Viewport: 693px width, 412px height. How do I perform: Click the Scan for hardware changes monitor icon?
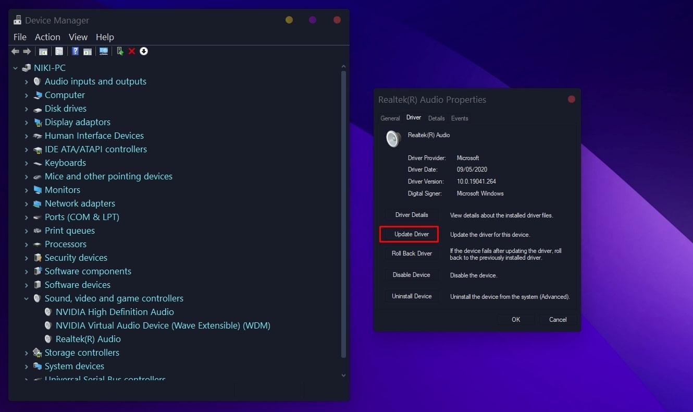[104, 51]
